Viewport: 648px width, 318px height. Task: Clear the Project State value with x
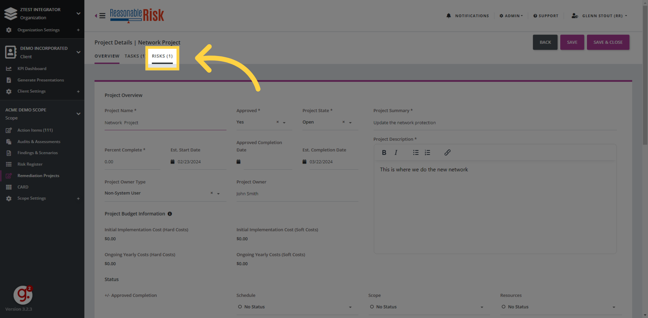(x=344, y=122)
